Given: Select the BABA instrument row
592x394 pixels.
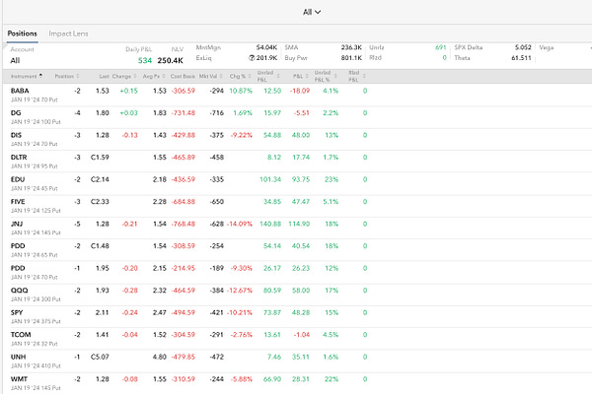Looking at the screenshot, I should pos(297,95).
